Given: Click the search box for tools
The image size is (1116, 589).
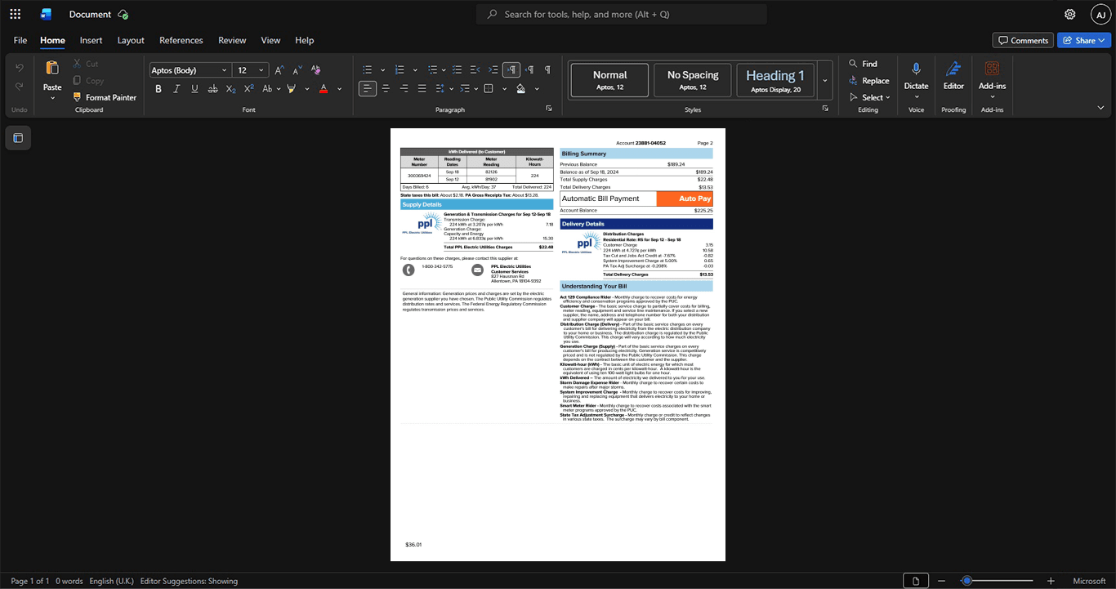Looking at the screenshot, I should [x=622, y=14].
